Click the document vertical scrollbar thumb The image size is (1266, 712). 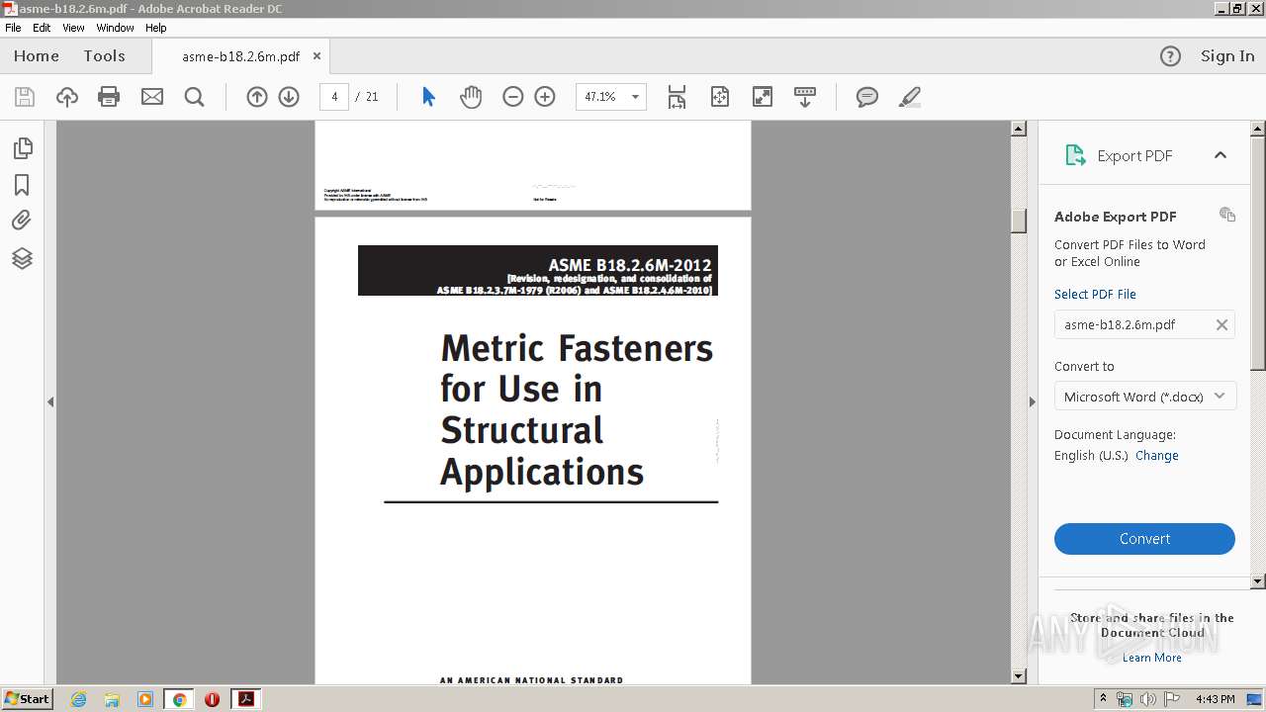tap(1019, 220)
